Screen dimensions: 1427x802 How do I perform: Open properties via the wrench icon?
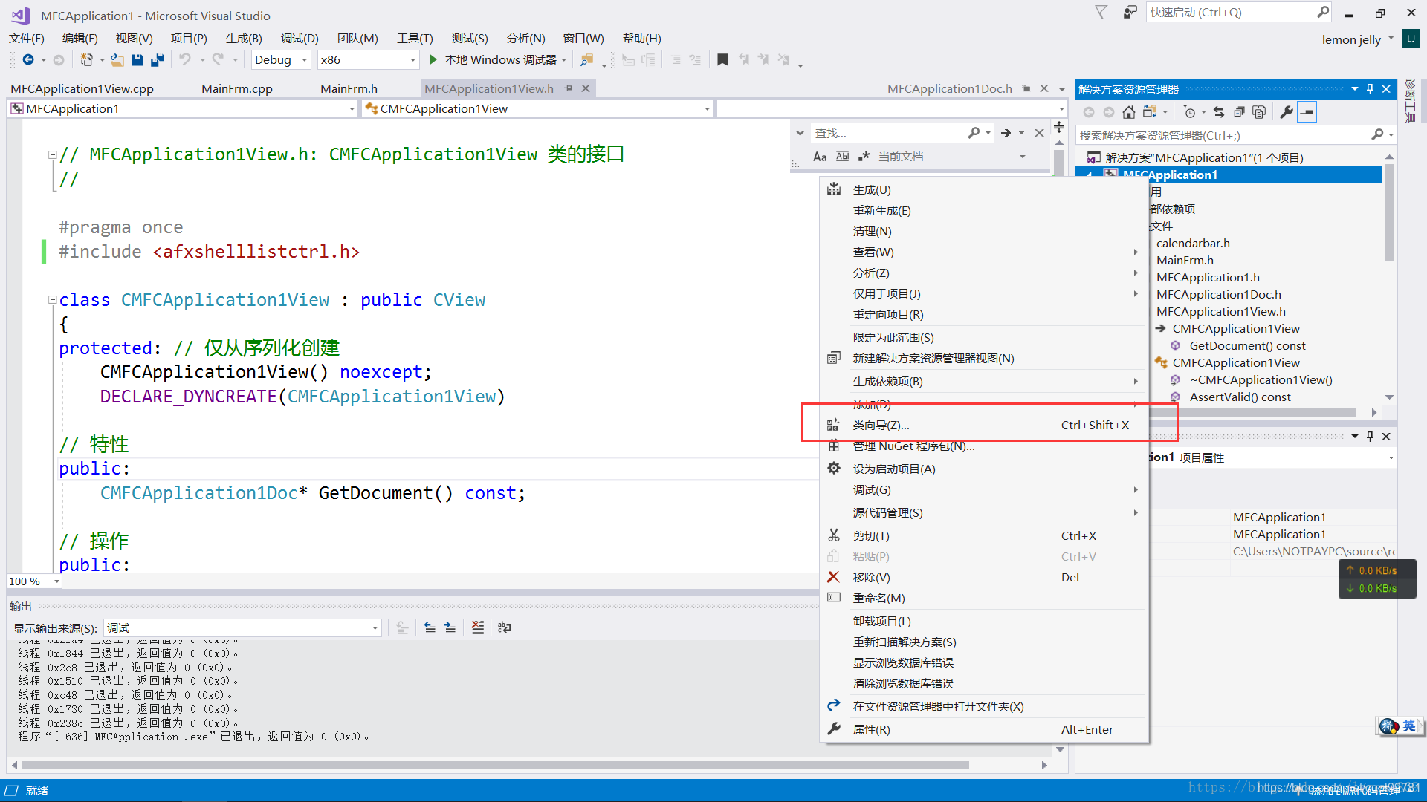point(1287,112)
